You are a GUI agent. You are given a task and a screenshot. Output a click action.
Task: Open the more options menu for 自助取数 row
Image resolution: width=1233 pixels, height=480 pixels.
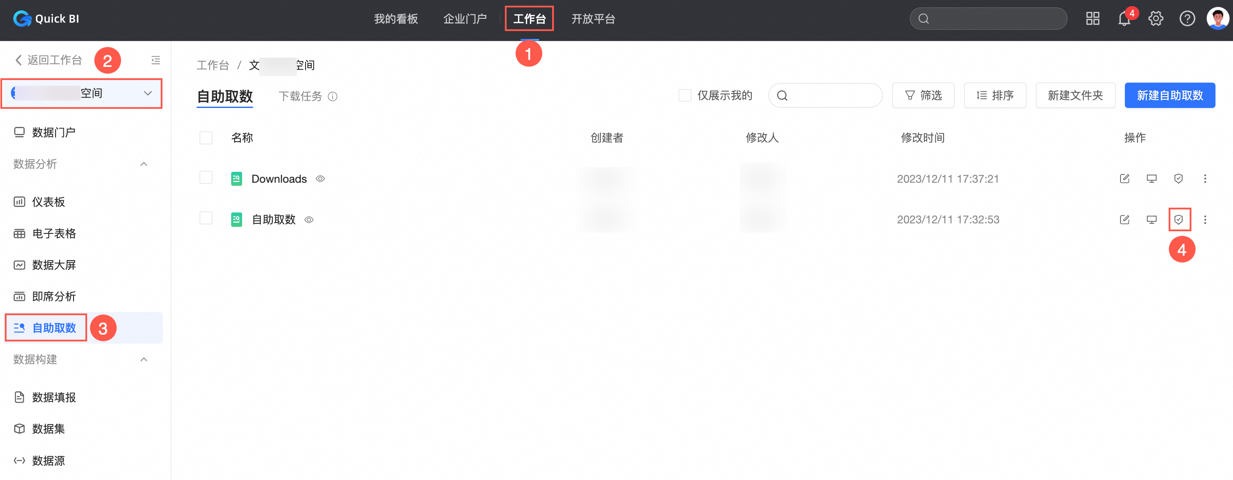[x=1205, y=219]
